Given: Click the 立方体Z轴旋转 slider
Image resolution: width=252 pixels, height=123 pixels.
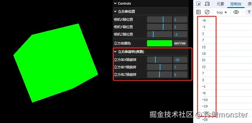Looking at the screenshot, I should tap(159, 74).
